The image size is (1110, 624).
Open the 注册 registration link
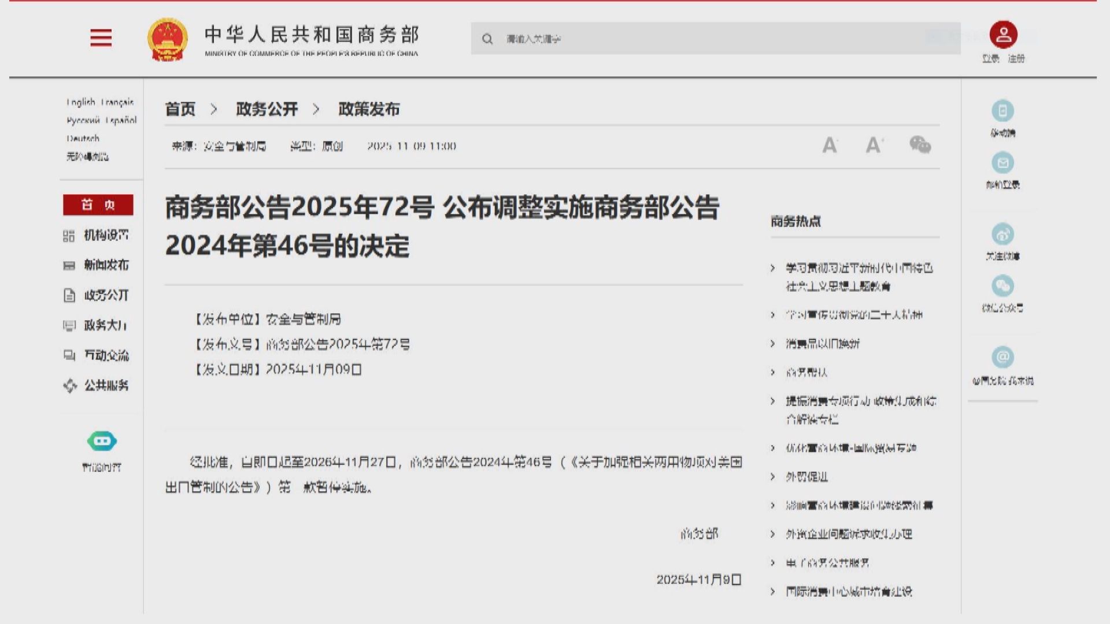[1017, 59]
